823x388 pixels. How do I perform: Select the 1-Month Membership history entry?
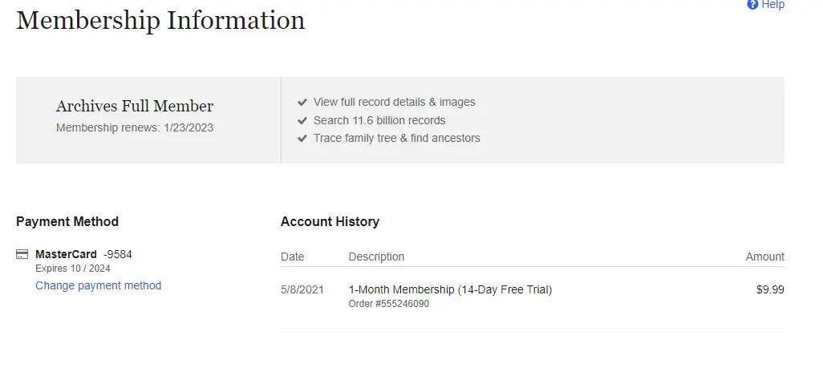coord(450,289)
